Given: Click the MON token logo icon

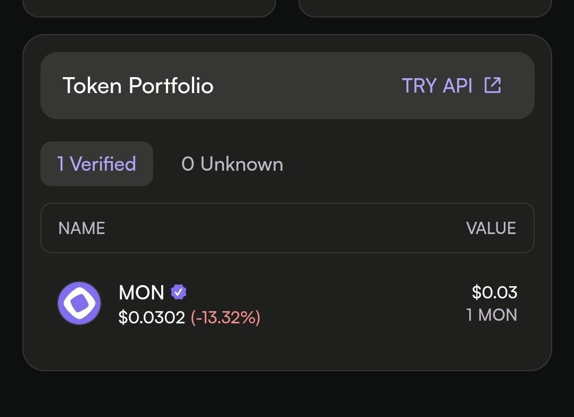Looking at the screenshot, I should tap(79, 303).
